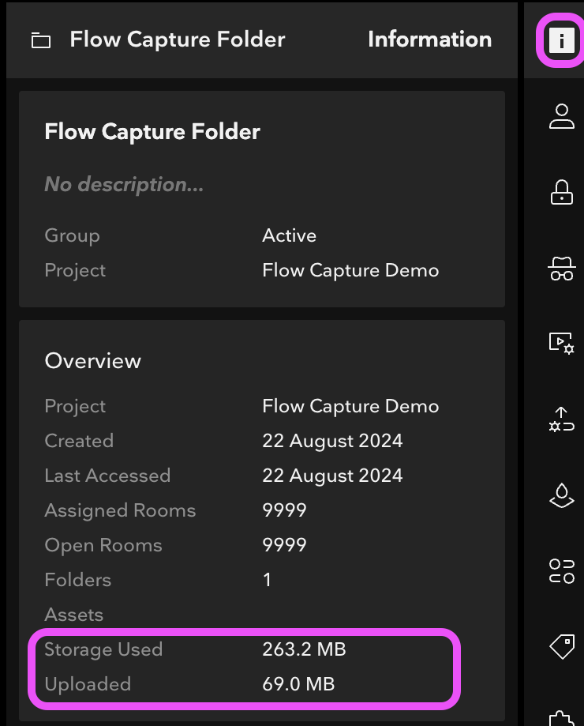The image size is (584, 726).
Task: Select the incognito hat-and-glasses icon
Action: [561, 269]
